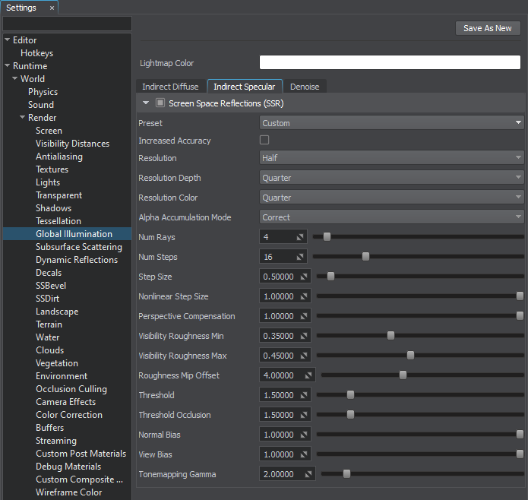Open Custom Post Materials settings

tap(81, 454)
